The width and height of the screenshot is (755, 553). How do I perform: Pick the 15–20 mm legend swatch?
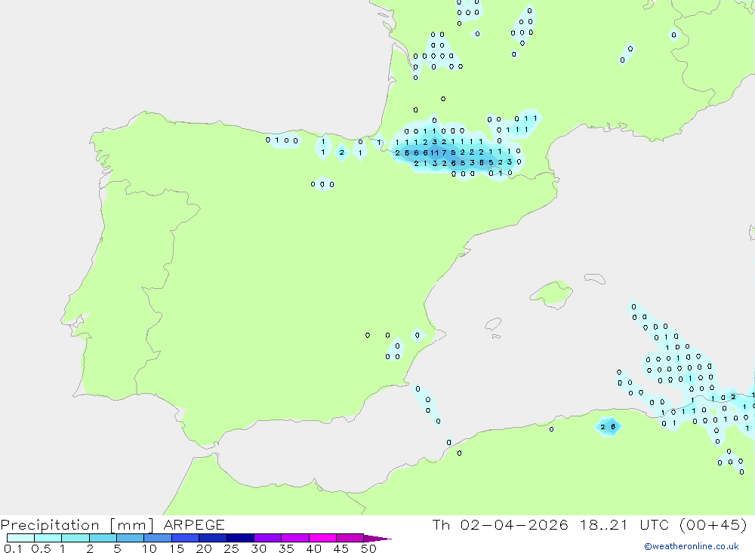click(x=185, y=538)
